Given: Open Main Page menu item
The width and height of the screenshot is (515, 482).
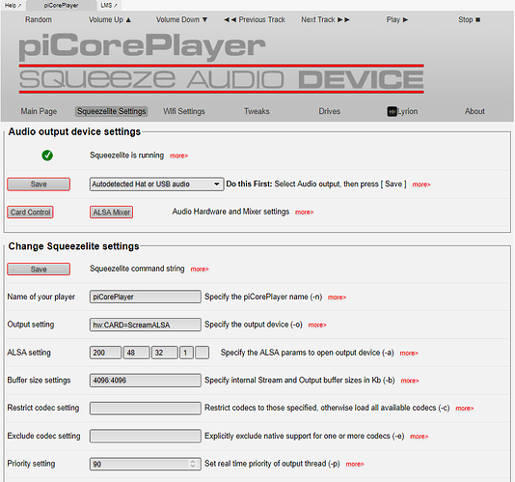Looking at the screenshot, I should click(x=39, y=111).
